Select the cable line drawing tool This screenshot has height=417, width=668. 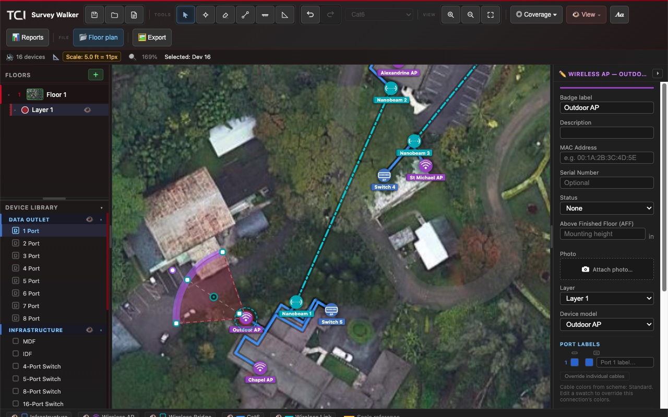pyautogui.click(x=245, y=15)
